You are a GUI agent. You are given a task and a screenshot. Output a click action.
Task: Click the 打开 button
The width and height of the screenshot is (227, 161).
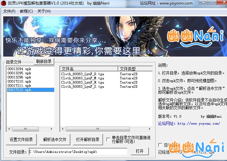pyautogui.click(x=140, y=151)
